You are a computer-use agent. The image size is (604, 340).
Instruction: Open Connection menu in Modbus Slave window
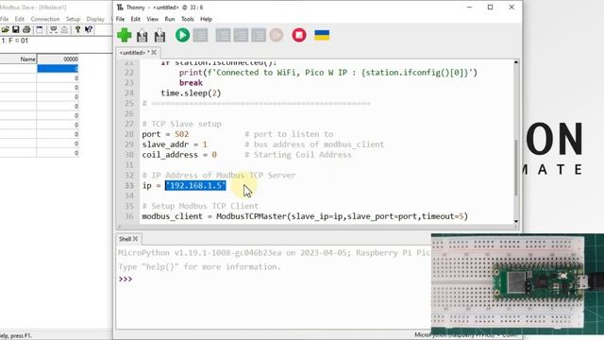coord(45,19)
